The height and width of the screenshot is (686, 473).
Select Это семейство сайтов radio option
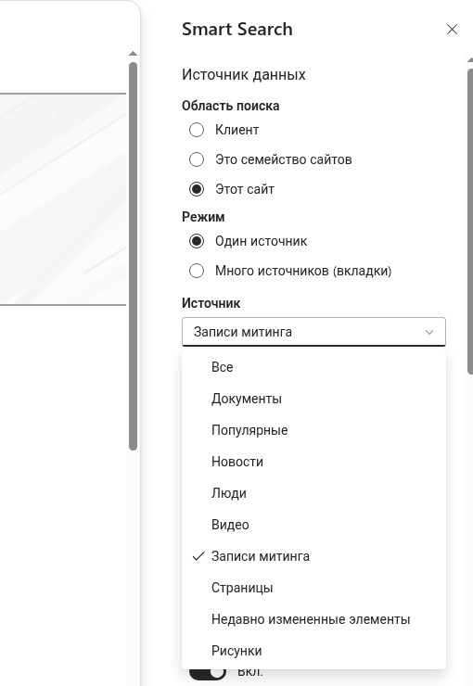(x=197, y=159)
